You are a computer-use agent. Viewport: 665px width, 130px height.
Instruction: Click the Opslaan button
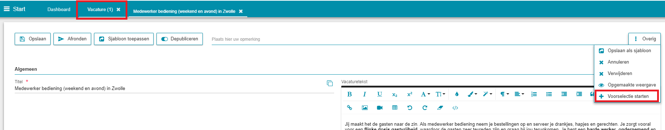click(33, 39)
